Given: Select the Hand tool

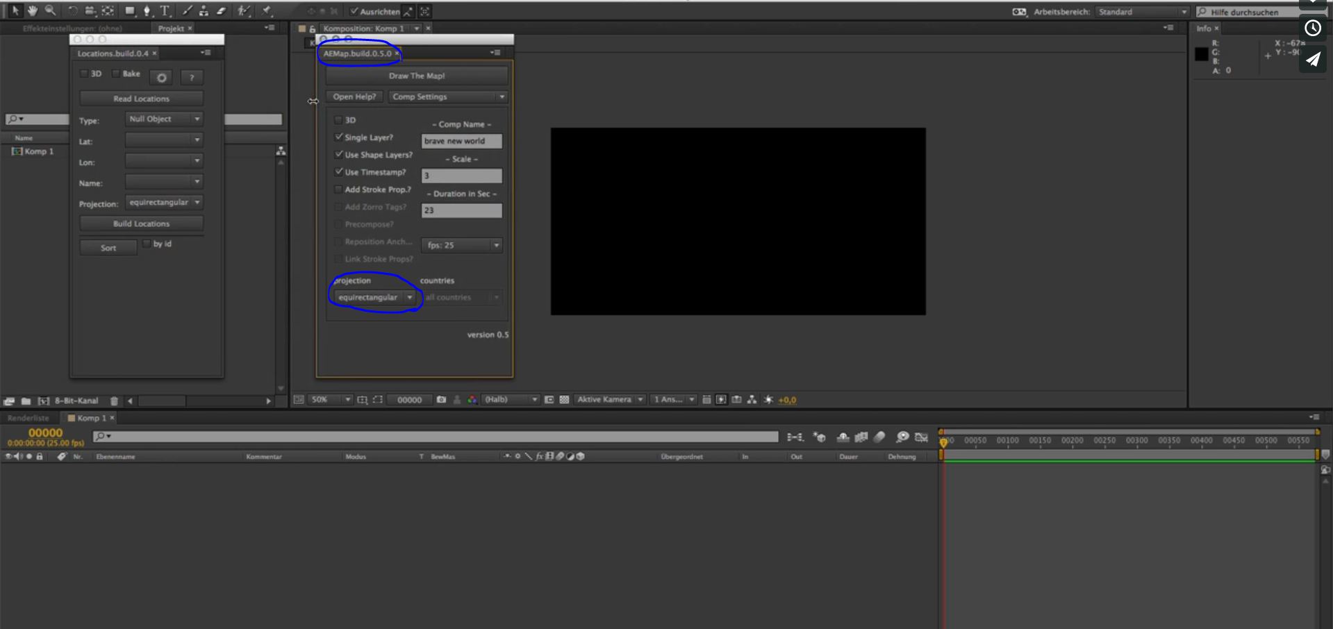Looking at the screenshot, I should (33, 11).
